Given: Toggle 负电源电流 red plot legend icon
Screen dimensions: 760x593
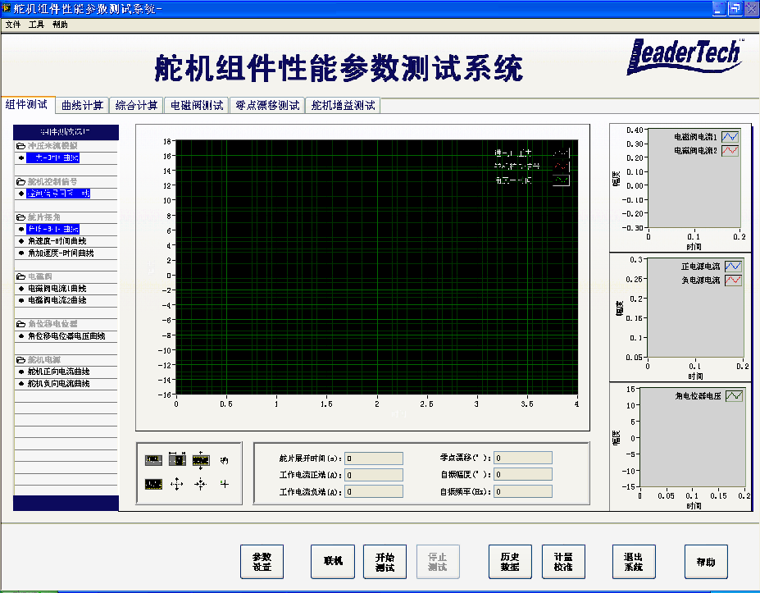Looking at the screenshot, I should pos(735,281).
